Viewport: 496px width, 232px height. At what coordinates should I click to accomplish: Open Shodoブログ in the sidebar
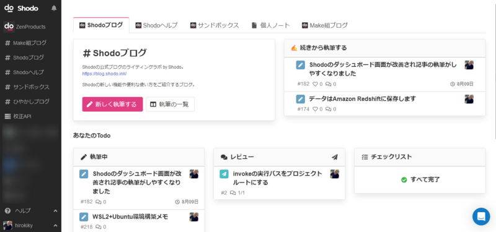[24, 58]
